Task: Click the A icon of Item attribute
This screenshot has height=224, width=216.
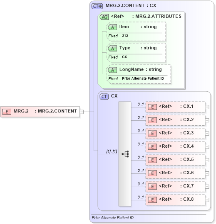Action: click(112, 27)
